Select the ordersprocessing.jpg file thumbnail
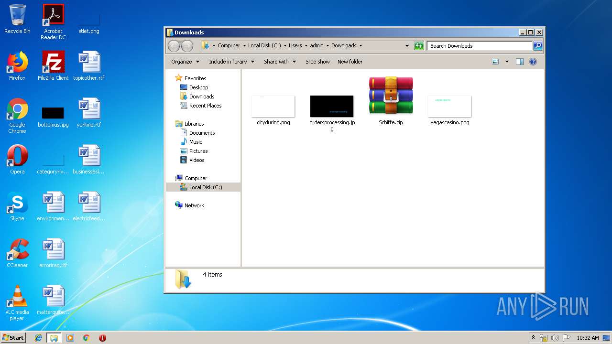612x344 pixels. [332, 113]
